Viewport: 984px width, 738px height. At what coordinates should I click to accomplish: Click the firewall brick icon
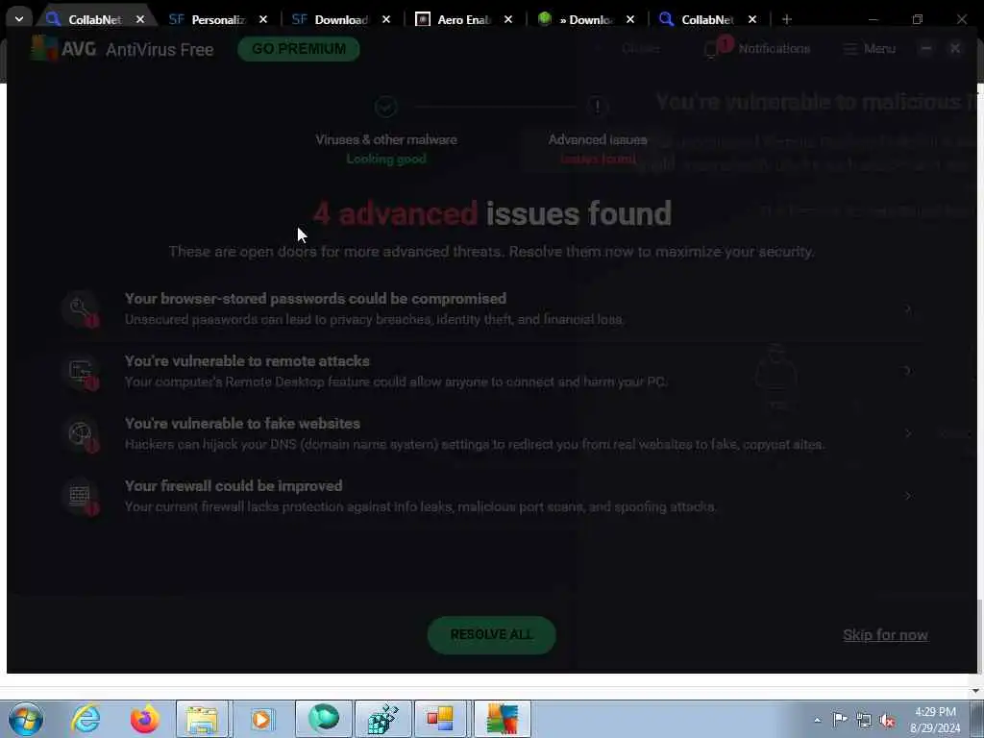tap(81, 496)
